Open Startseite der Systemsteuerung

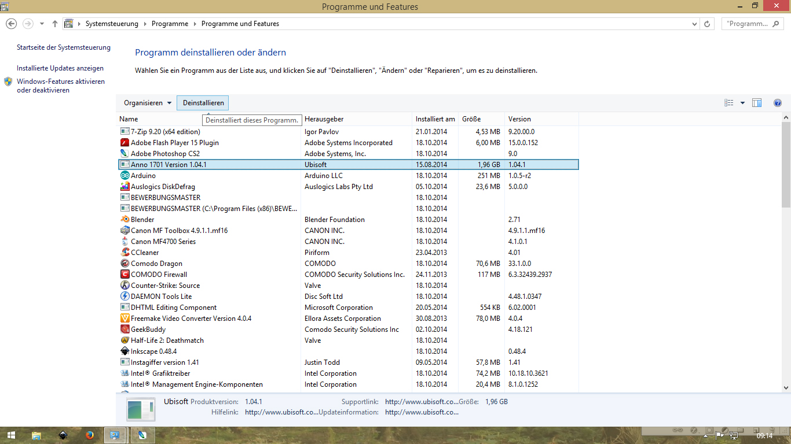pyautogui.click(x=64, y=47)
